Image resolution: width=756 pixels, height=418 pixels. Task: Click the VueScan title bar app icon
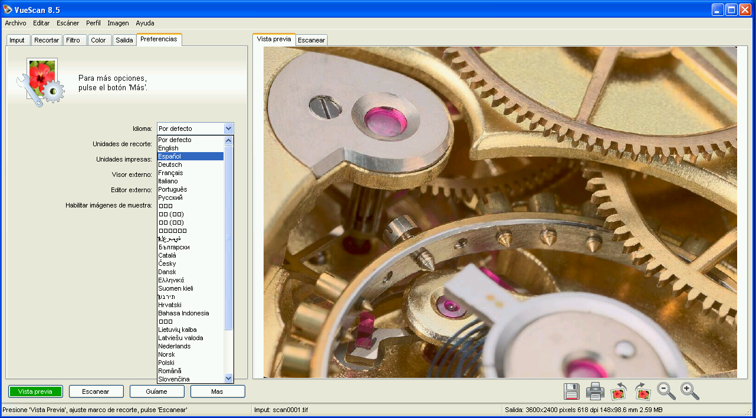point(8,10)
